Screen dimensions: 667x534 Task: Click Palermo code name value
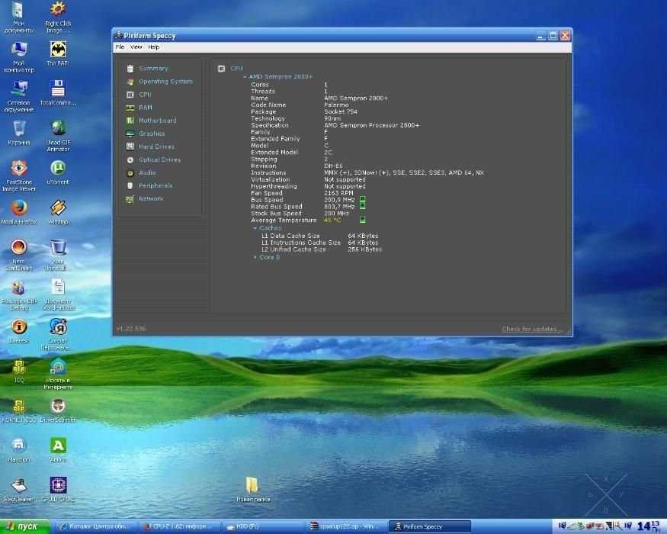[x=336, y=105]
